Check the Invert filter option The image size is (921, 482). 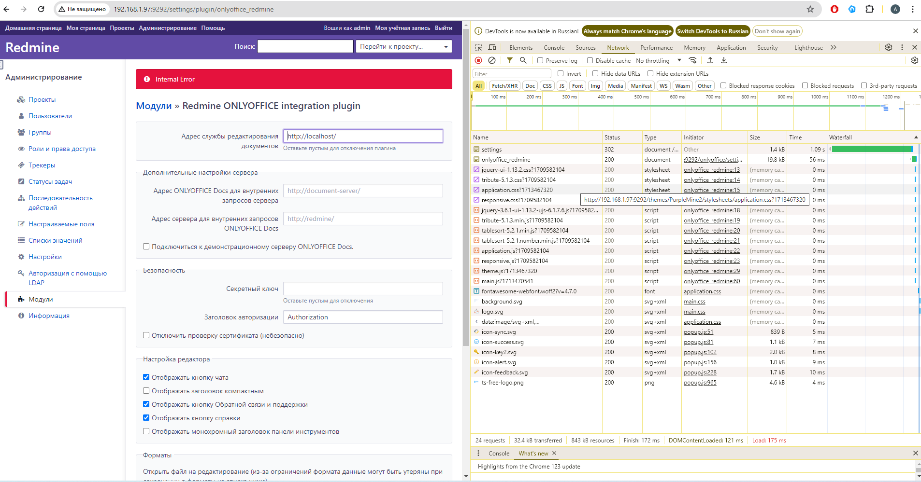click(x=561, y=73)
